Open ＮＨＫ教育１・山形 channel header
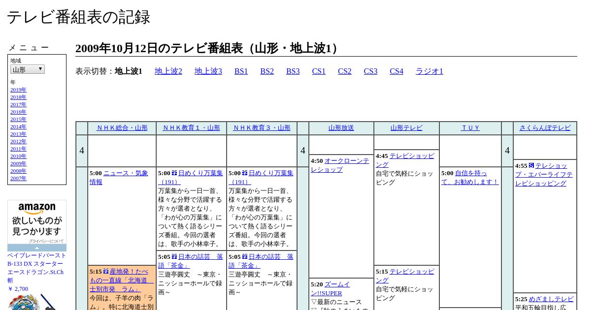 coord(192,128)
